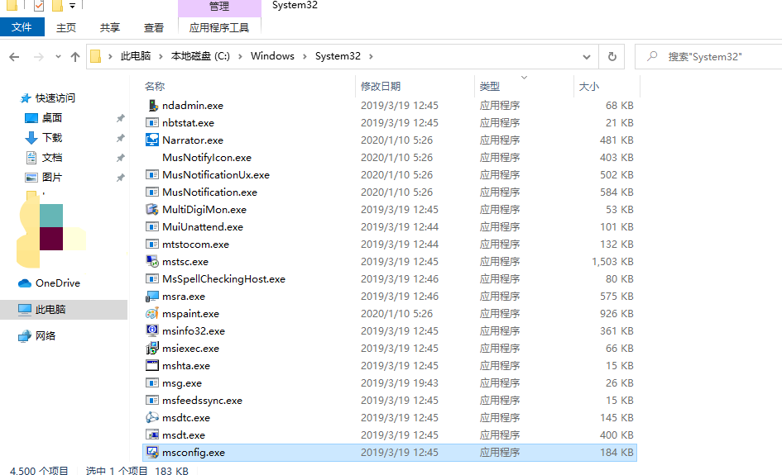Viewport: 782px width, 475px height.
Task: Select 快速访问 in the navigation pane
Action: [55, 97]
